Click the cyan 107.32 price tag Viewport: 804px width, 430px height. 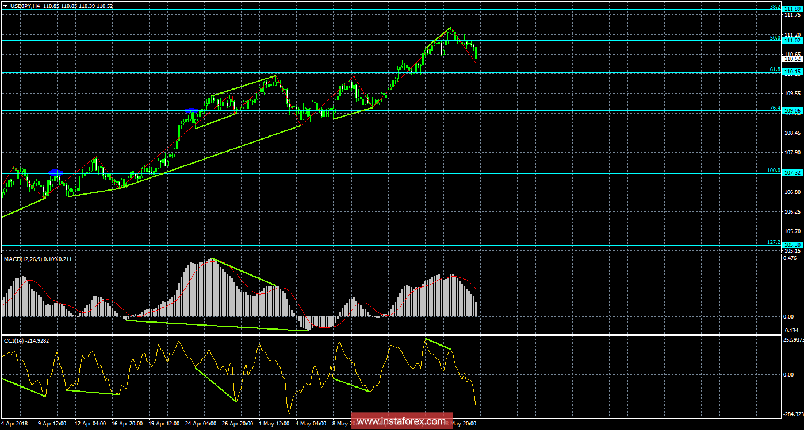pyautogui.click(x=792, y=173)
